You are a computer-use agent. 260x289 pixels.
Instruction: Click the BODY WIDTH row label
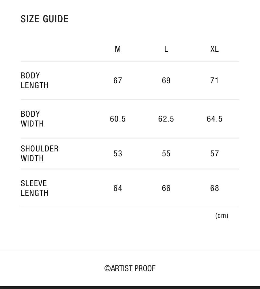pyautogui.click(x=32, y=119)
